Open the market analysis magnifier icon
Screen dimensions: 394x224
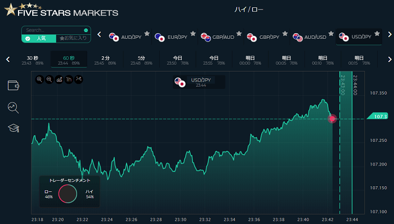pyautogui.click(x=13, y=107)
